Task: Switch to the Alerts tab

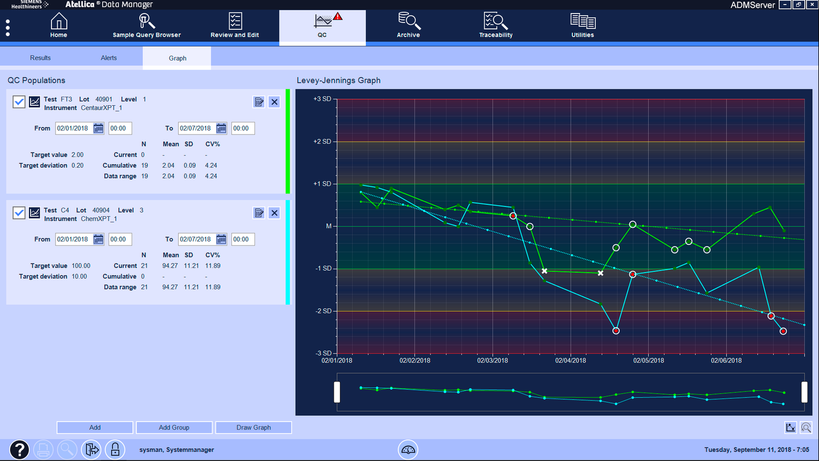Action: [x=109, y=57]
